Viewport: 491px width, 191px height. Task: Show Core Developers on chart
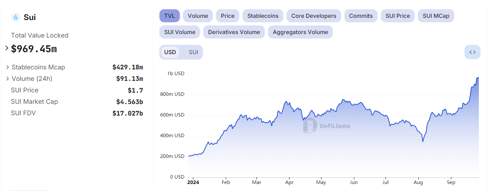click(x=313, y=16)
